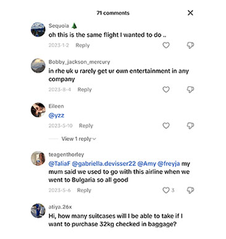This screenshot has height=239, width=226.
Task: Reply to Eileen's comment
Action: 86,126
